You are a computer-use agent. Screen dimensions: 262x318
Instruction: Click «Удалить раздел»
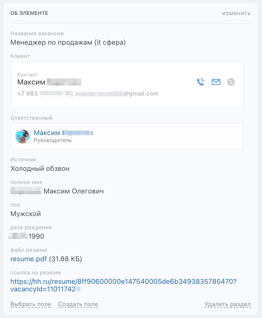pos(228,304)
